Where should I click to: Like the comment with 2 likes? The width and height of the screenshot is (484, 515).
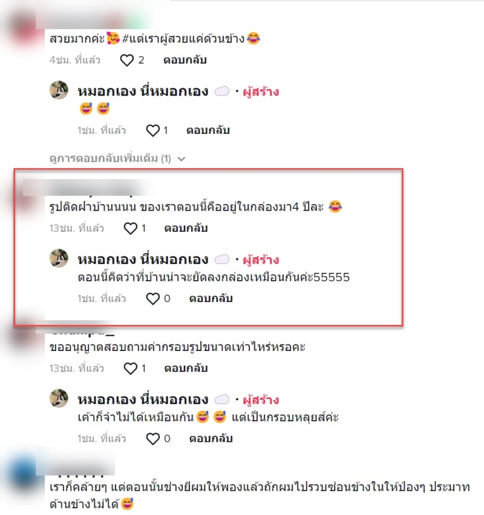pos(126,61)
